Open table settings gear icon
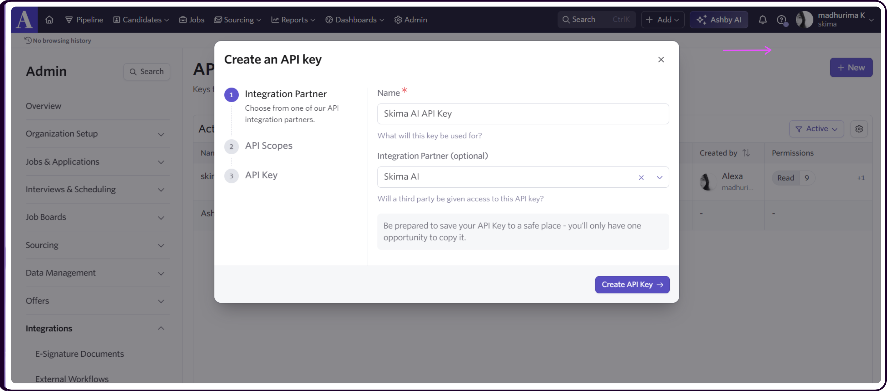Screen dimensions: 887x391 859,129
